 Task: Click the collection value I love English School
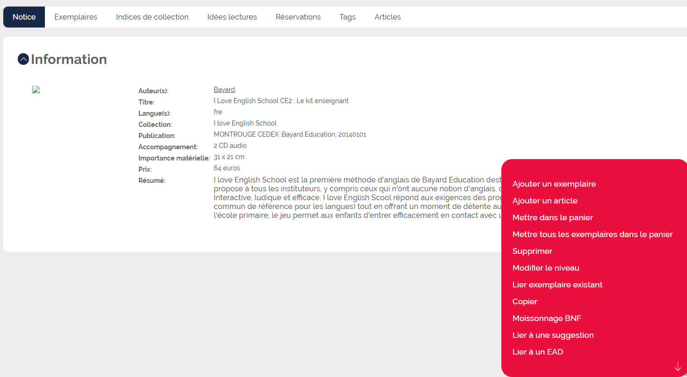pyautogui.click(x=245, y=123)
